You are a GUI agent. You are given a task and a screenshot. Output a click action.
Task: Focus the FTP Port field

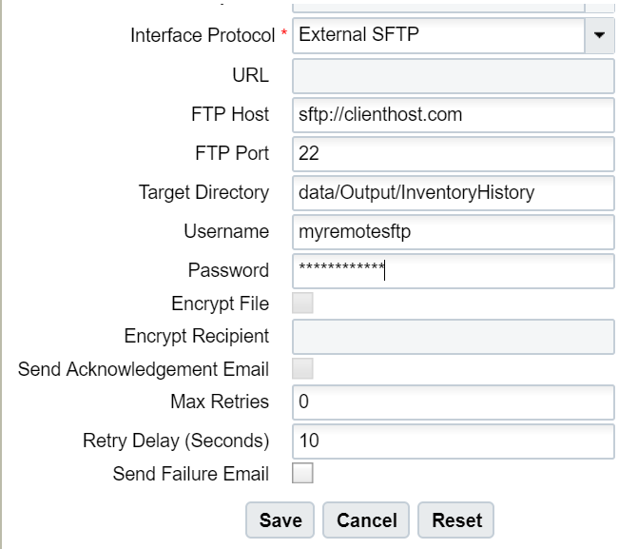point(453,153)
